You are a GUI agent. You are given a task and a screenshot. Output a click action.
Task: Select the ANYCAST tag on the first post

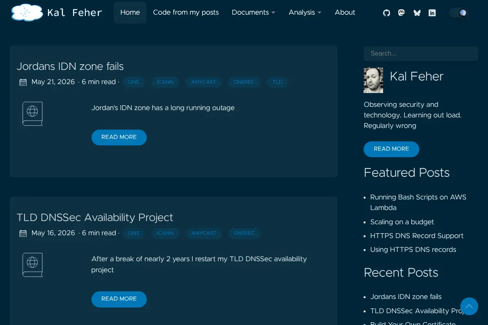click(x=204, y=82)
